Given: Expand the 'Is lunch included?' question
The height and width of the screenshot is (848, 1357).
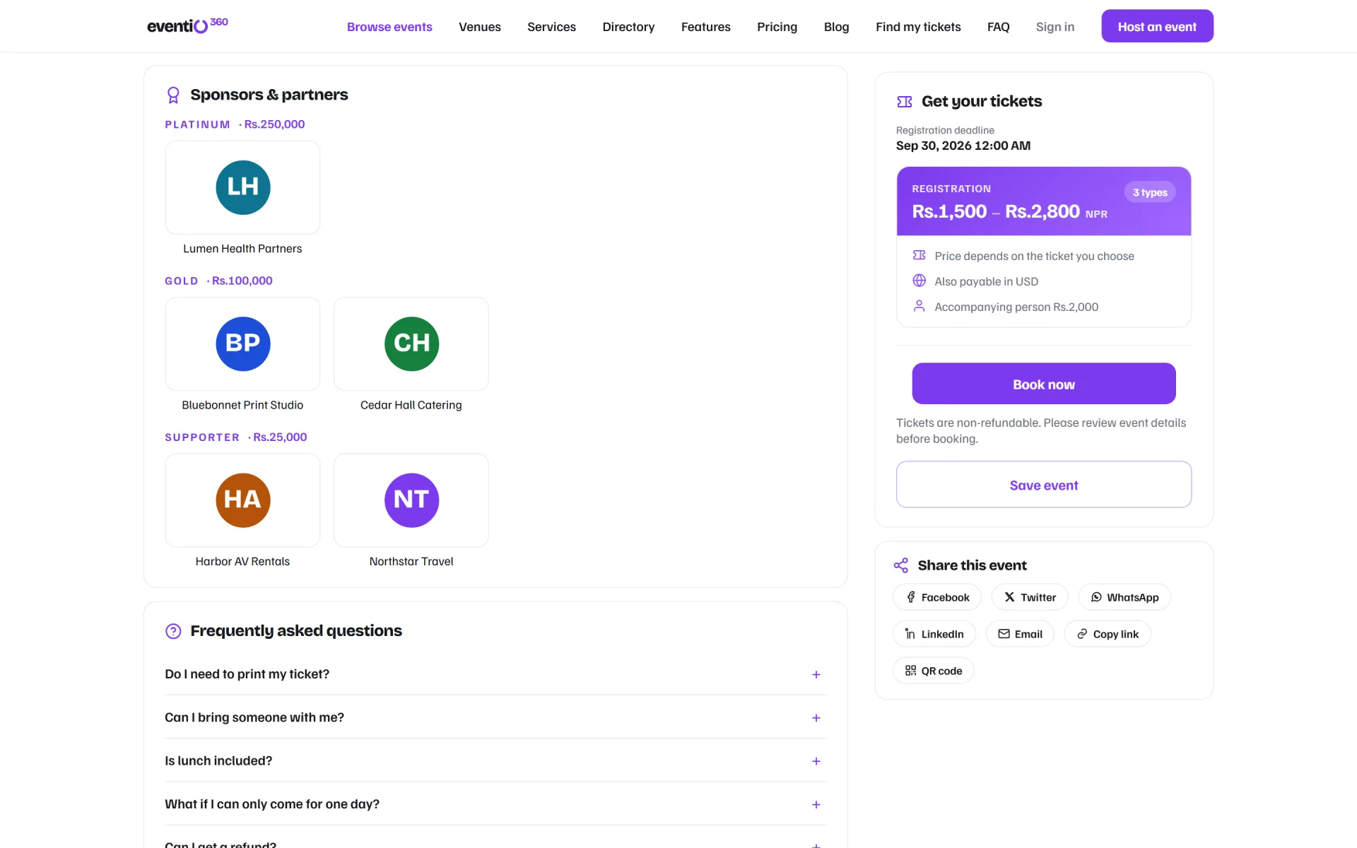Looking at the screenshot, I should coord(495,761).
